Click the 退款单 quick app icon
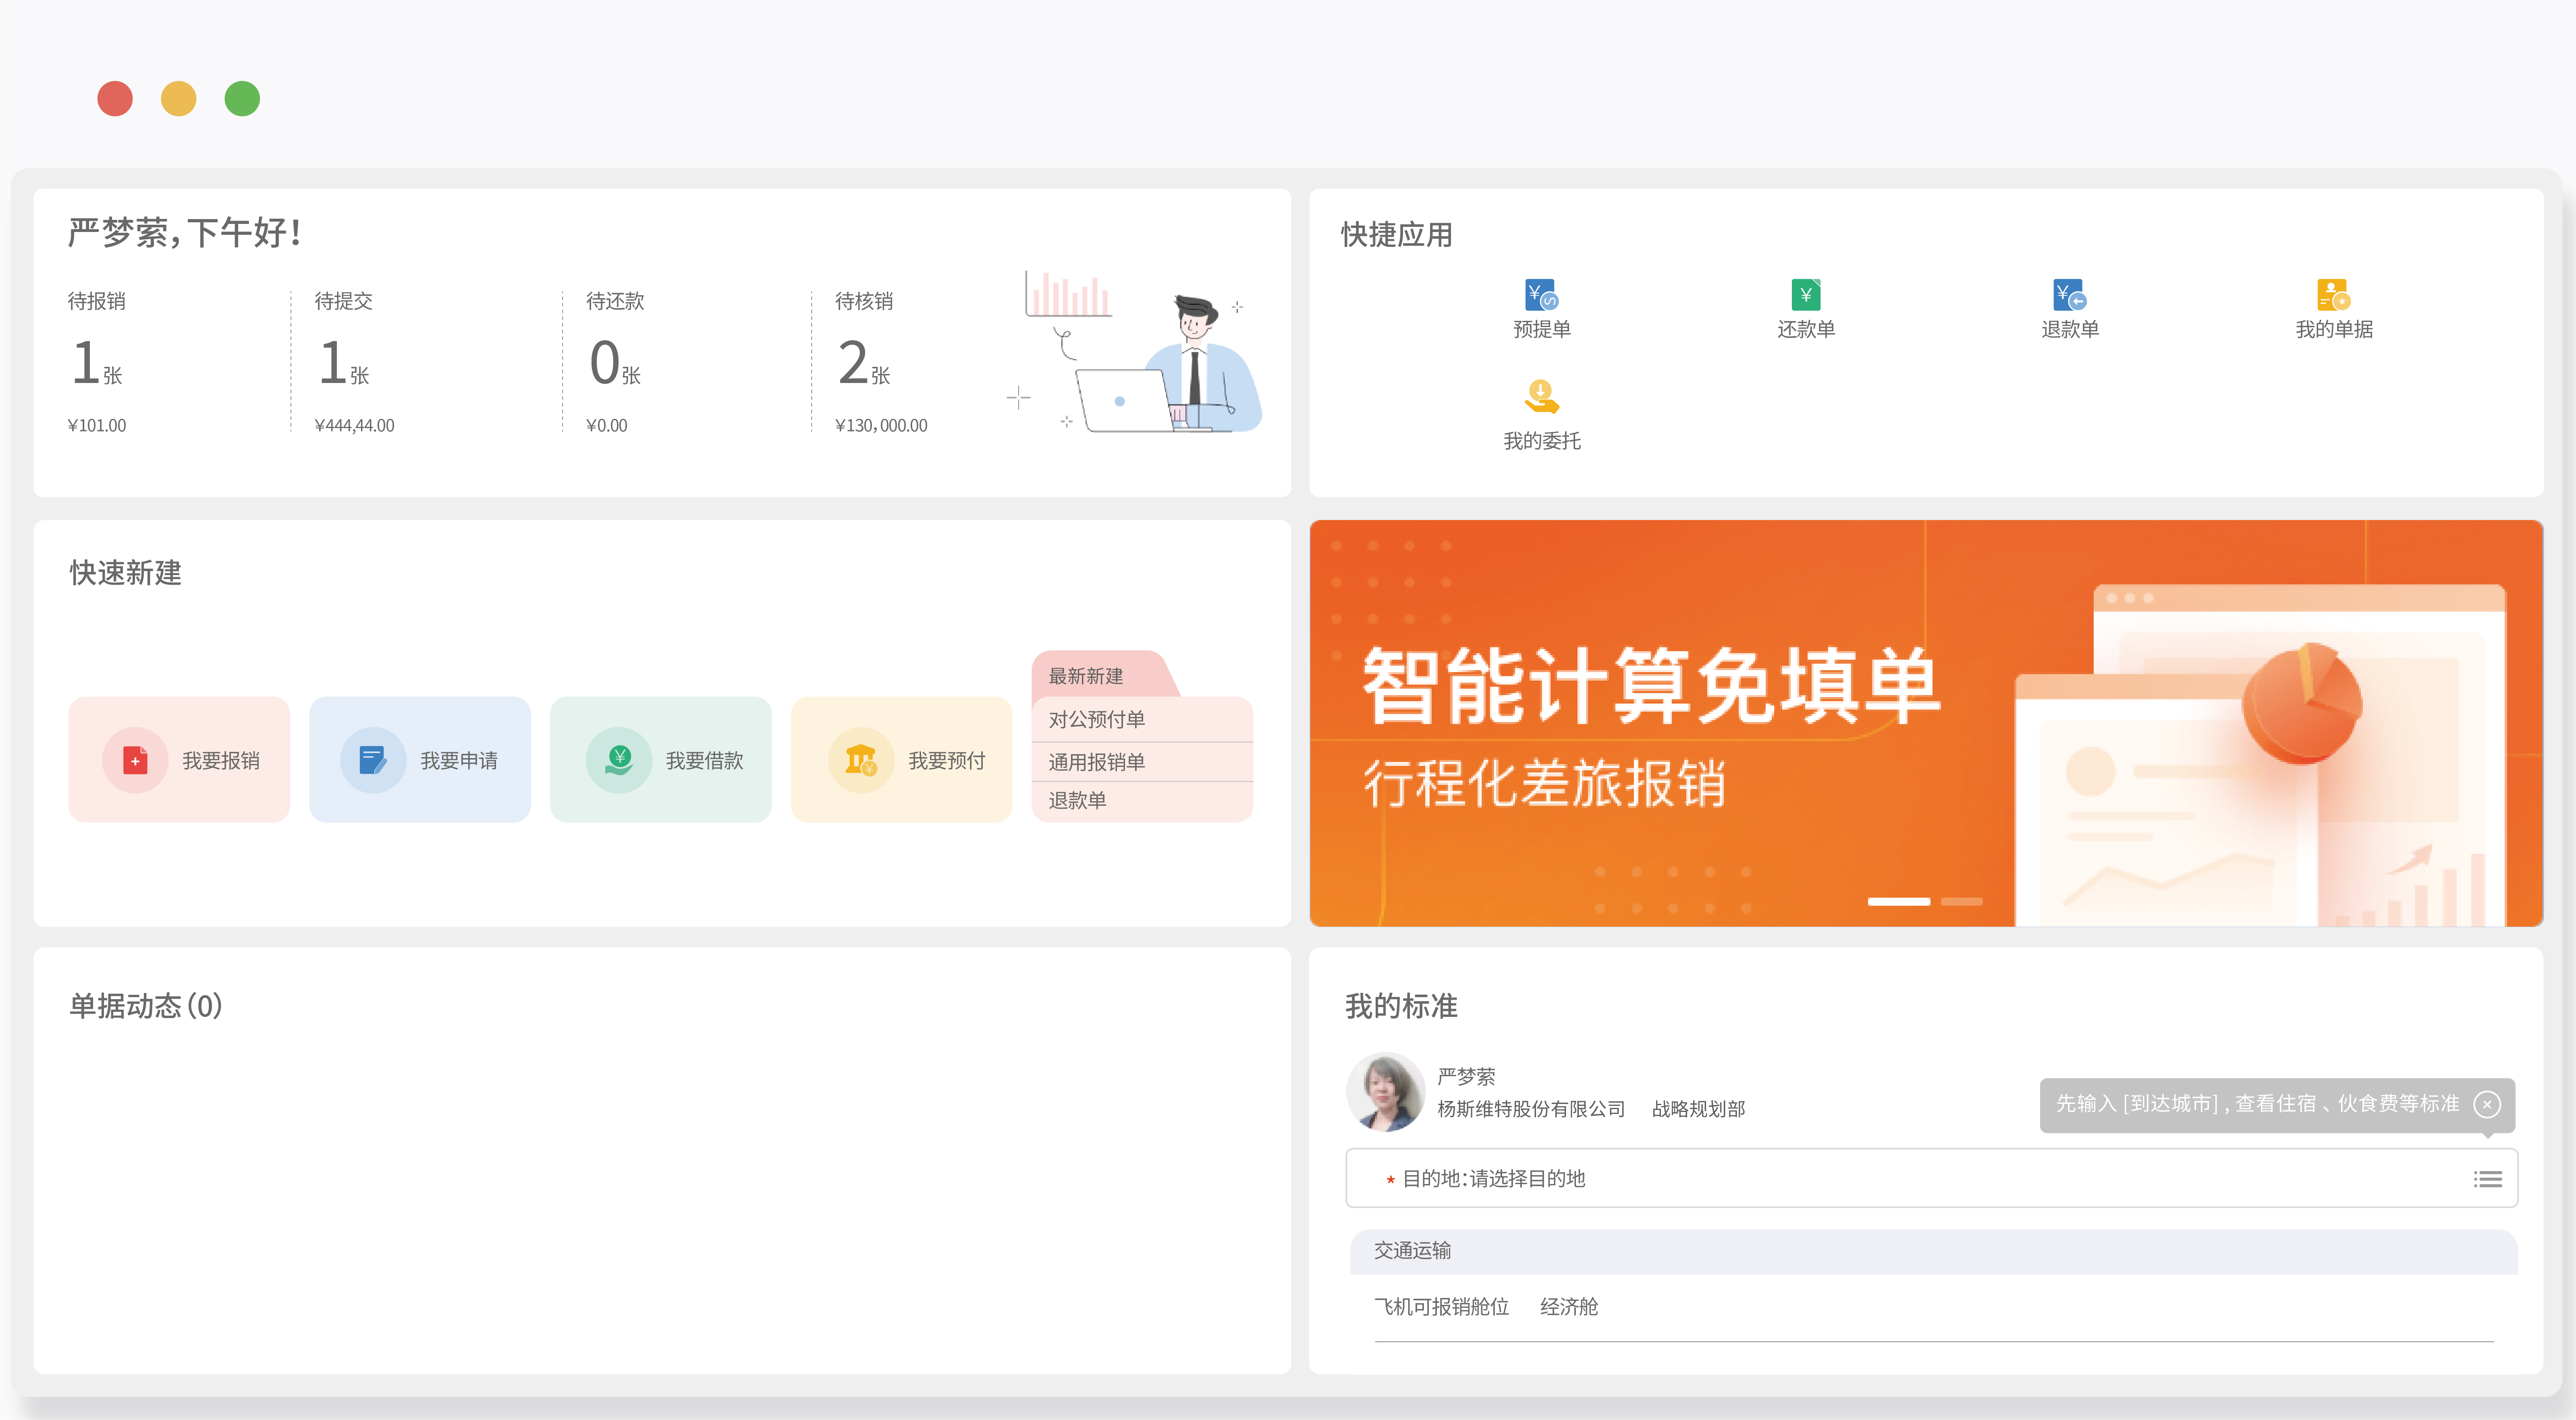This screenshot has width=2576, height=1420. click(x=2069, y=295)
